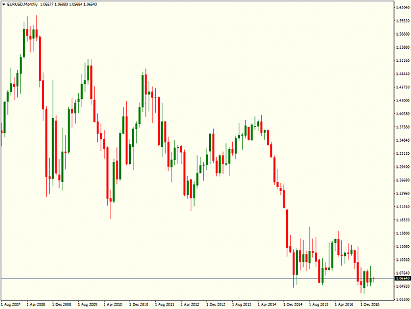The width and height of the screenshot is (411, 309).
Task: Click the 1.45720 price axis label
Action: click(x=403, y=87)
